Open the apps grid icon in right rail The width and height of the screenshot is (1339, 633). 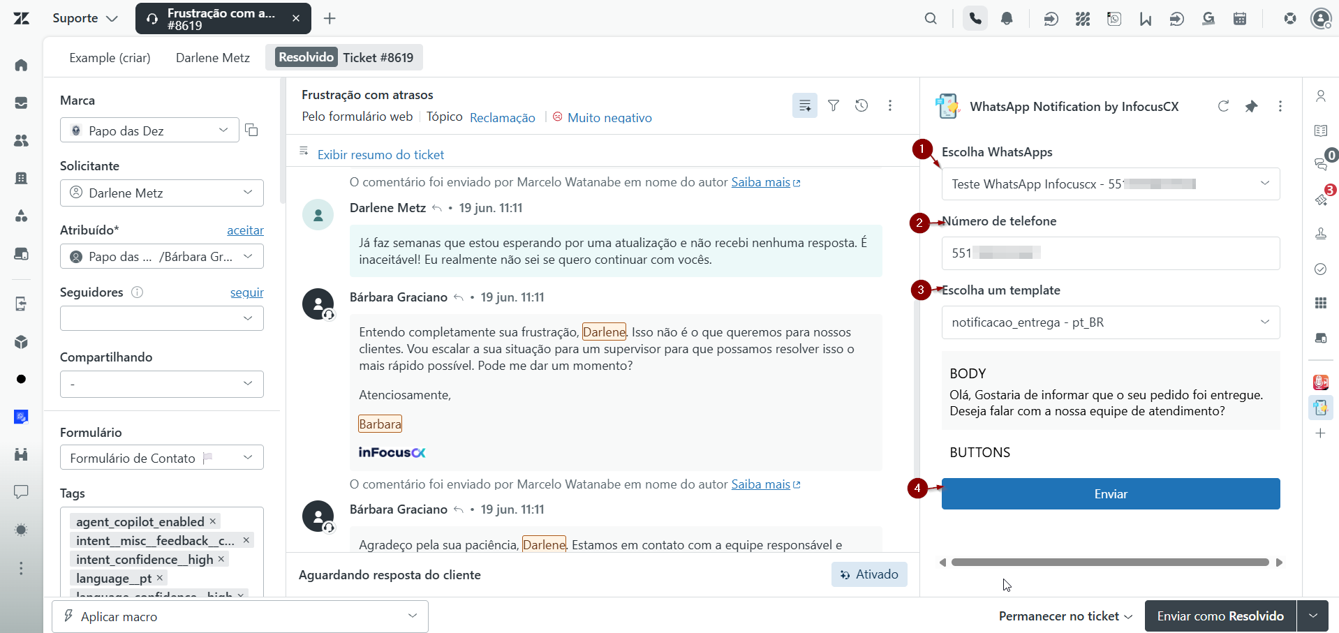[1321, 303]
